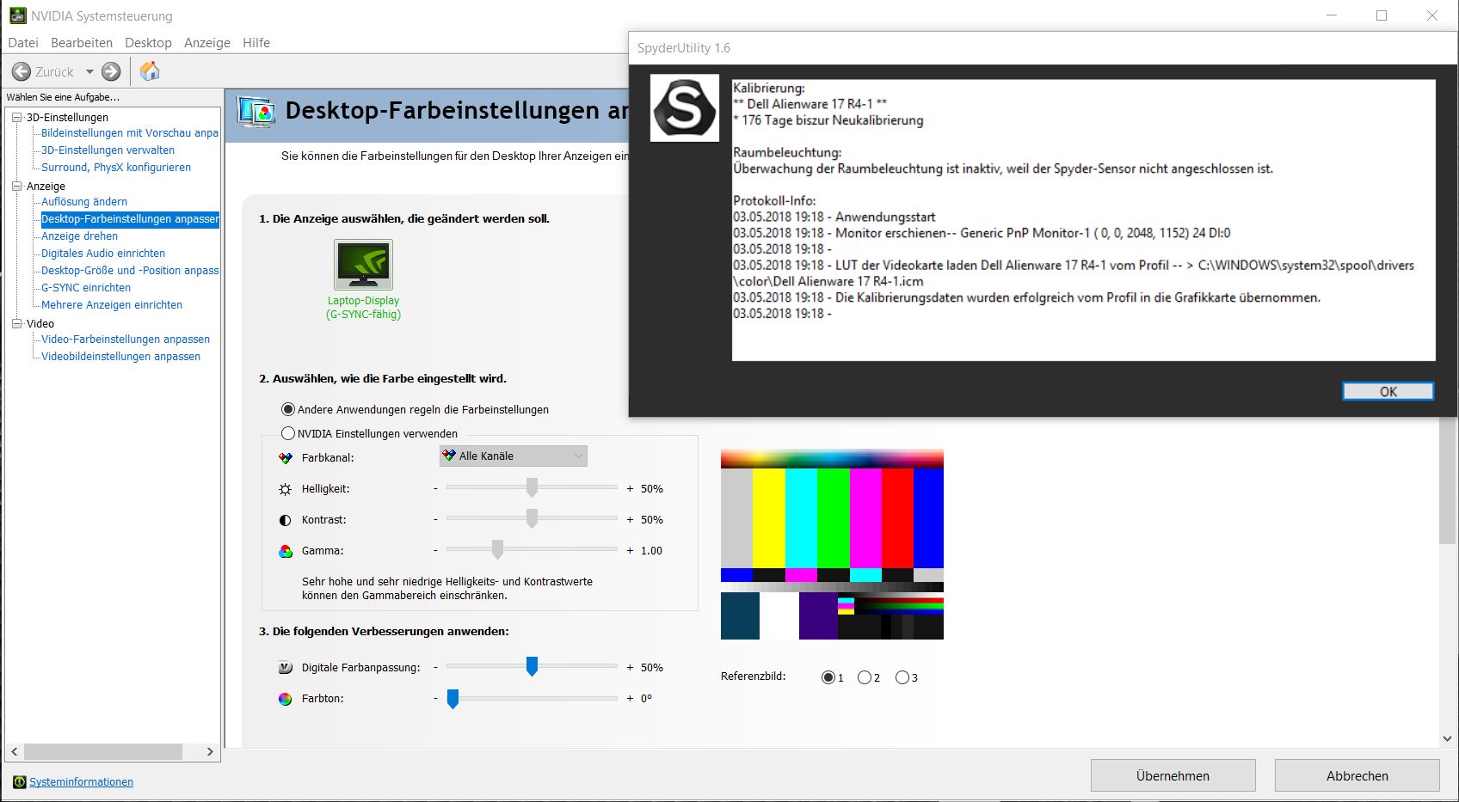1459x802 pixels.
Task: Click the Gamma color icon
Action: point(286,551)
